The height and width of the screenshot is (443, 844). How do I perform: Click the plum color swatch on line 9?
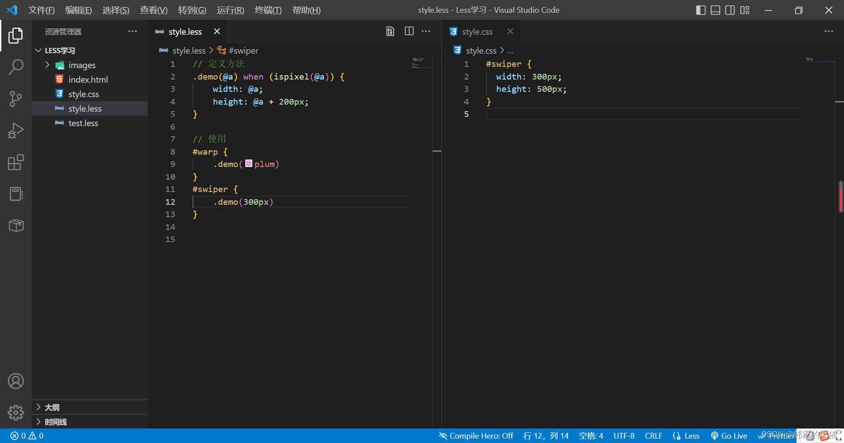249,163
